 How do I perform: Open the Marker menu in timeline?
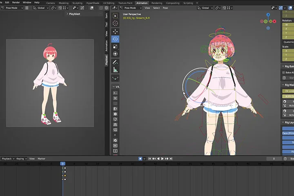click(41, 159)
